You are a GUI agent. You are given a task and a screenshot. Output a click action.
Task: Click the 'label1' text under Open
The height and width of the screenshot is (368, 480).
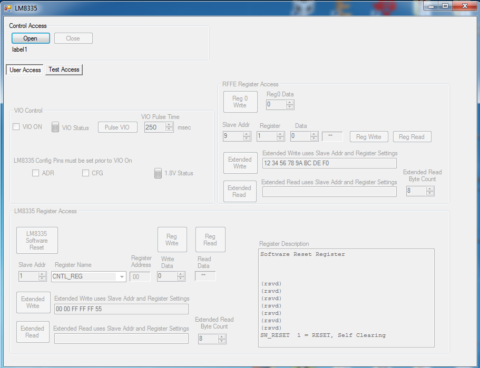19,49
